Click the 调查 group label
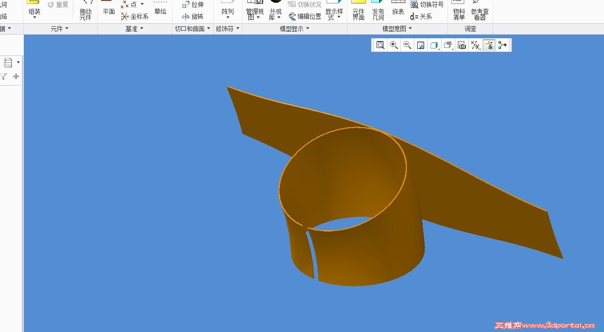604x332 pixels. [470, 29]
